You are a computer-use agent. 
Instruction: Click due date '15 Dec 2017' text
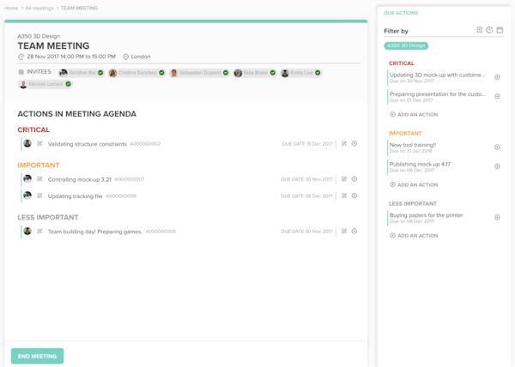pos(319,144)
